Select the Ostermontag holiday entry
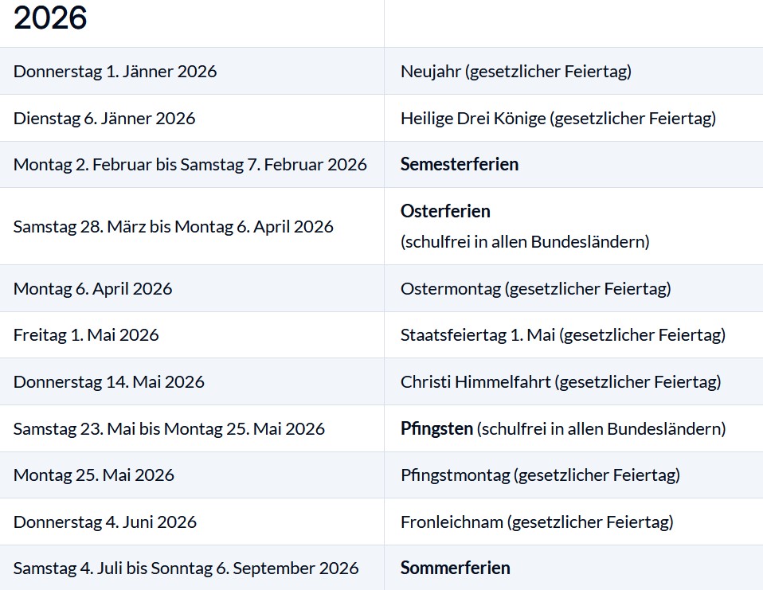This screenshot has height=590, width=763. tap(535, 288)
